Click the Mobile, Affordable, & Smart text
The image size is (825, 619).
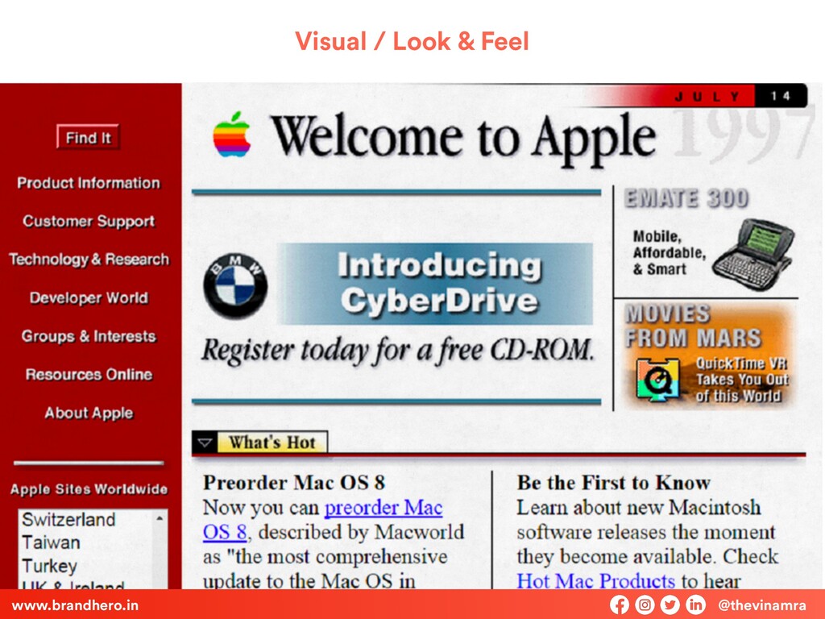[x=669, y=252]
